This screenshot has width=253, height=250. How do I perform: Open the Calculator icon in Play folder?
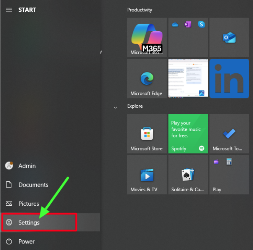coord(229,161)
